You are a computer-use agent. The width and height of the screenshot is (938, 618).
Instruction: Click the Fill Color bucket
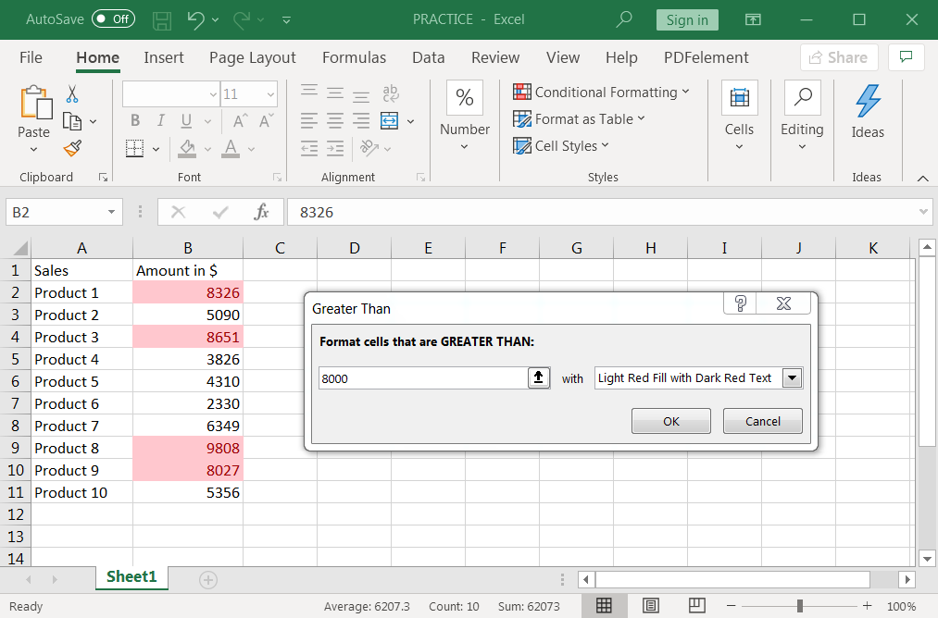(187, 148)
